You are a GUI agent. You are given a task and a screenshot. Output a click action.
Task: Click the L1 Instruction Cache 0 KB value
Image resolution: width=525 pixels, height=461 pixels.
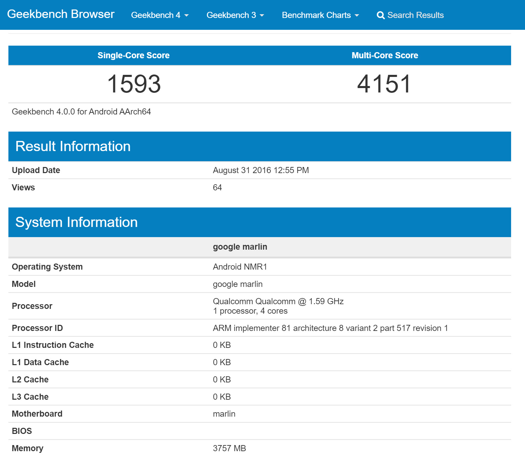coord(222,345)
